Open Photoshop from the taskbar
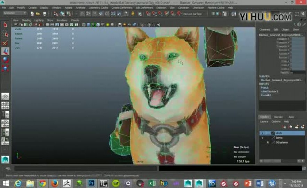Screen dimensions: 307x188 pos(91,183)
